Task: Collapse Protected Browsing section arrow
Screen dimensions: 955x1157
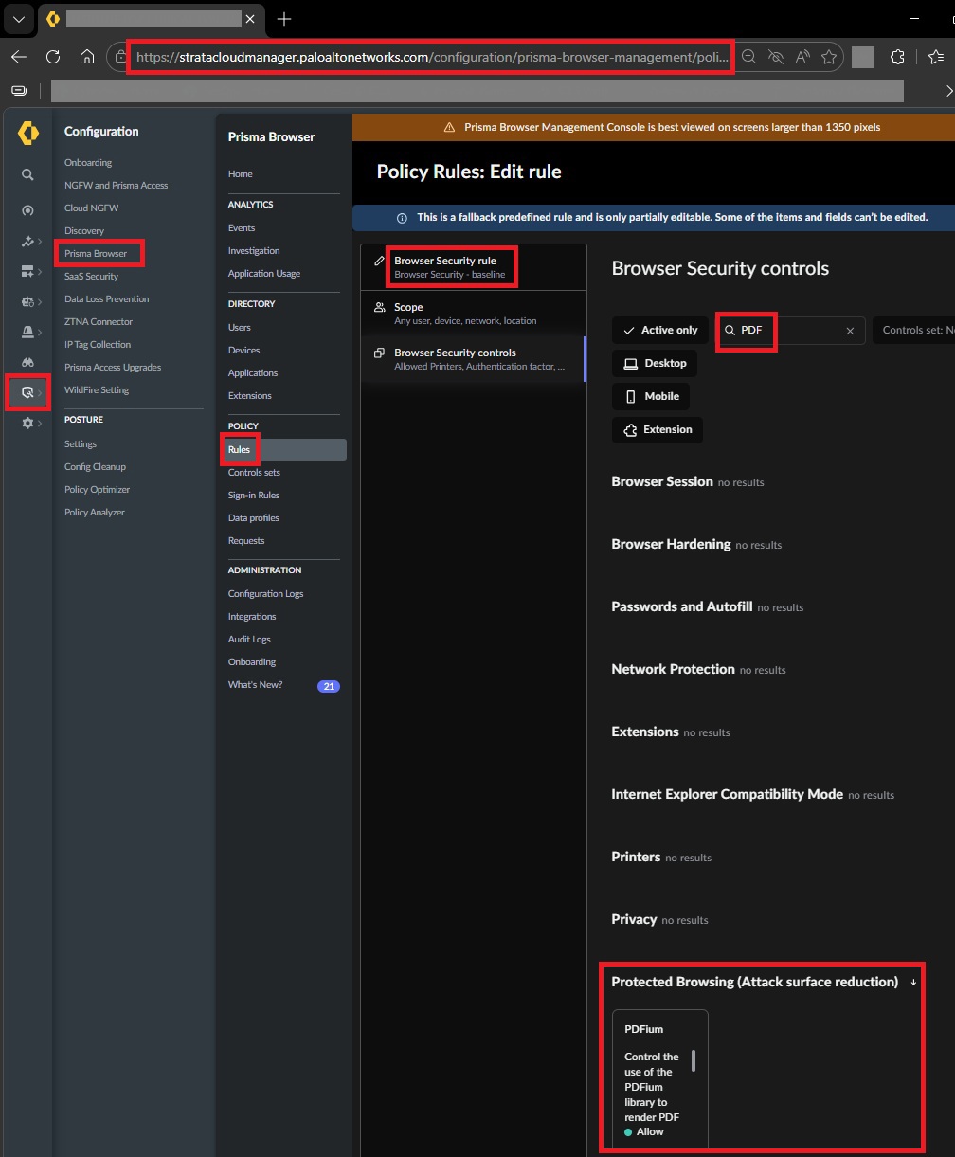Action: [x=913, y=983]
